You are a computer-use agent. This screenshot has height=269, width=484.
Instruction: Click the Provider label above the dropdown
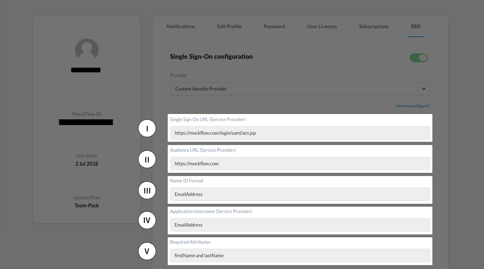point(179,75)
